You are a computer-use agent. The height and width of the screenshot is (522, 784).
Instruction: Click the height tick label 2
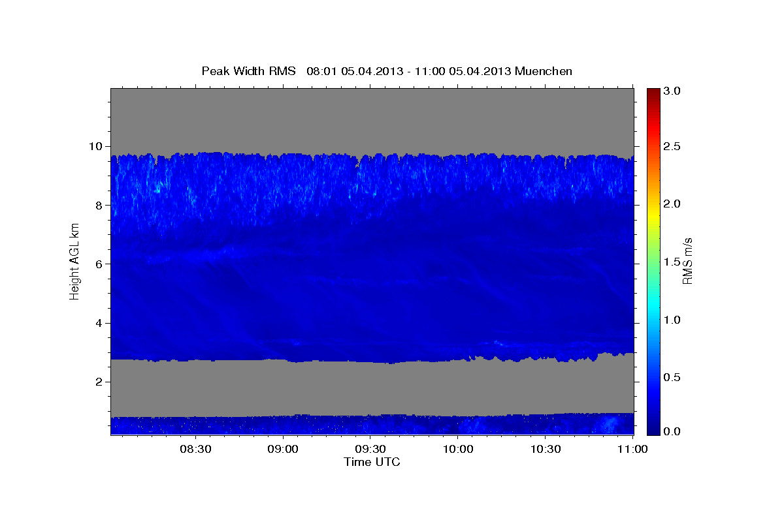[x=100, y=382]
